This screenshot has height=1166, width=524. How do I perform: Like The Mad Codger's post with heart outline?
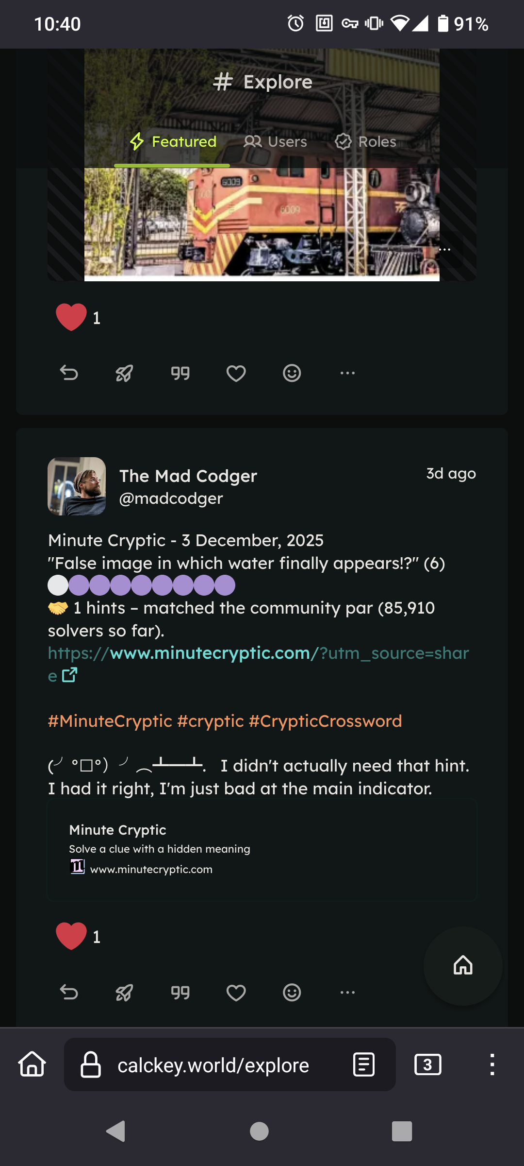(236, 992)
